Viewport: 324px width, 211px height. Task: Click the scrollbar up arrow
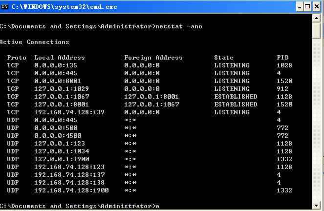pyautogui.click(x=316, y=19)
